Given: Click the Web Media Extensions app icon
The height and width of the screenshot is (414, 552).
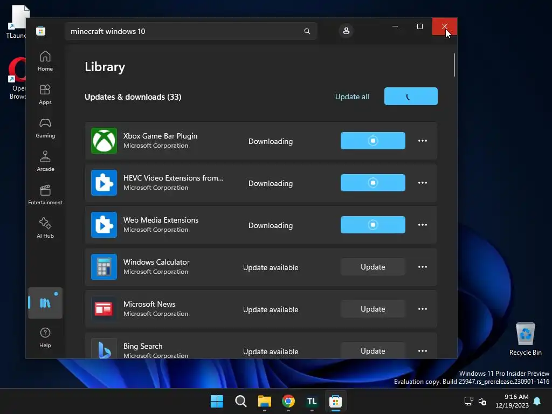Looking at the screenshot, I should pyautogui.click(x=104, y=225).
